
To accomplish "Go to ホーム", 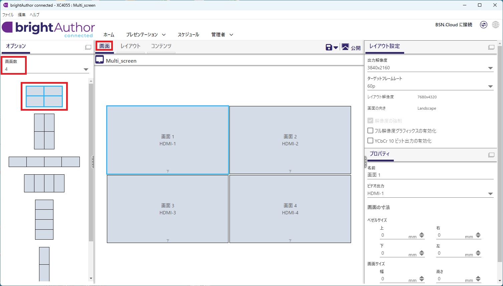I will (109, 35).
